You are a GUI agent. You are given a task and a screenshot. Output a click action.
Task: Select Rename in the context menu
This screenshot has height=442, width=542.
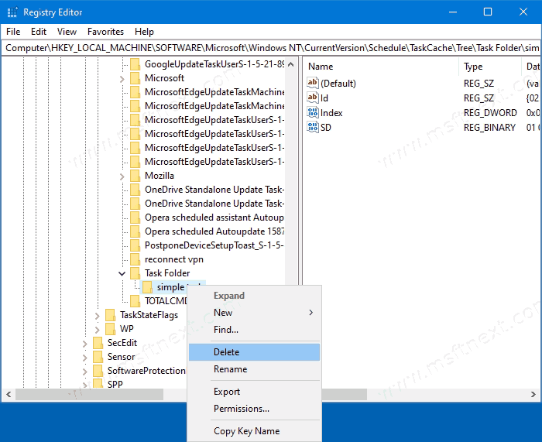(x=230, y=369)
